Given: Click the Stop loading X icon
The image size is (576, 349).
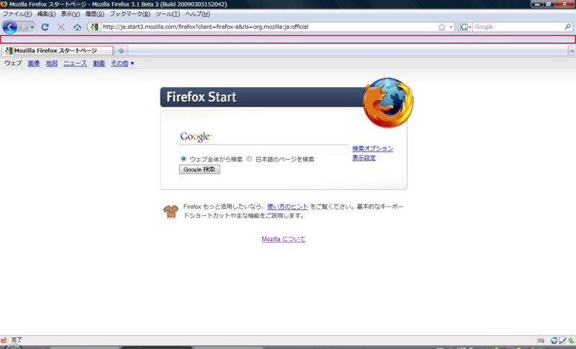Looking at the screenshot, I should click(x=61, y=27).
